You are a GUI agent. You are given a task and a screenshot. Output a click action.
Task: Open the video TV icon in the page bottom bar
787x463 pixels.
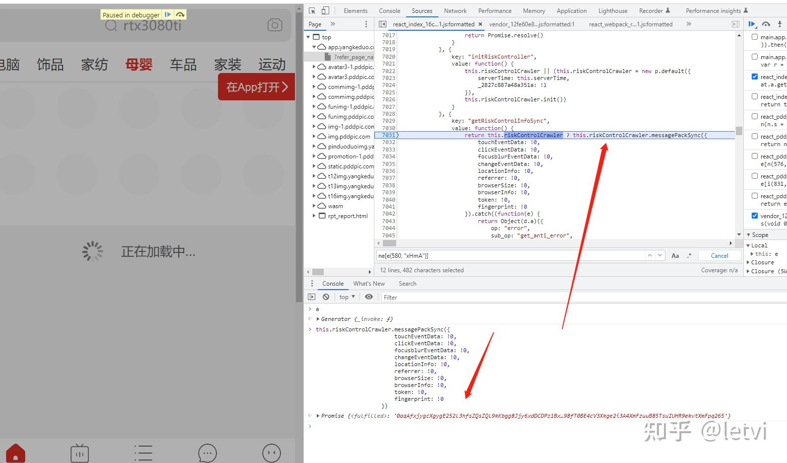point(79,453)
